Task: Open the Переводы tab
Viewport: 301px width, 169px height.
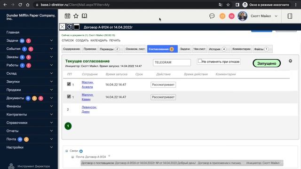Action: tap(111, 49)
